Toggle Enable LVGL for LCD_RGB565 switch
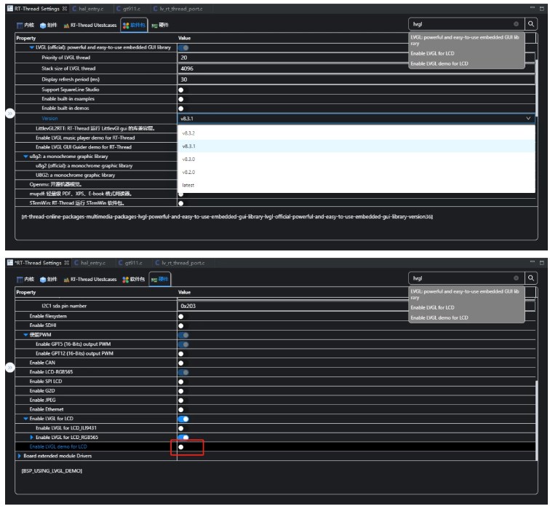550x509 pixels. tap(183, 437)
